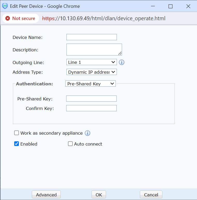This screenshot has height=200, width=197.
Task: Click the Confirm Key field
Action: [x=91, y=108]
